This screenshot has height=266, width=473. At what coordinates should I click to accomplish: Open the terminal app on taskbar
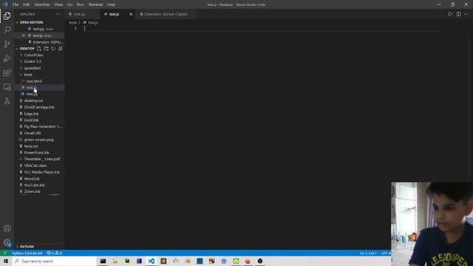coord(103,261)
